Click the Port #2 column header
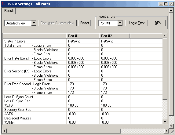 [x=115, y=36]
